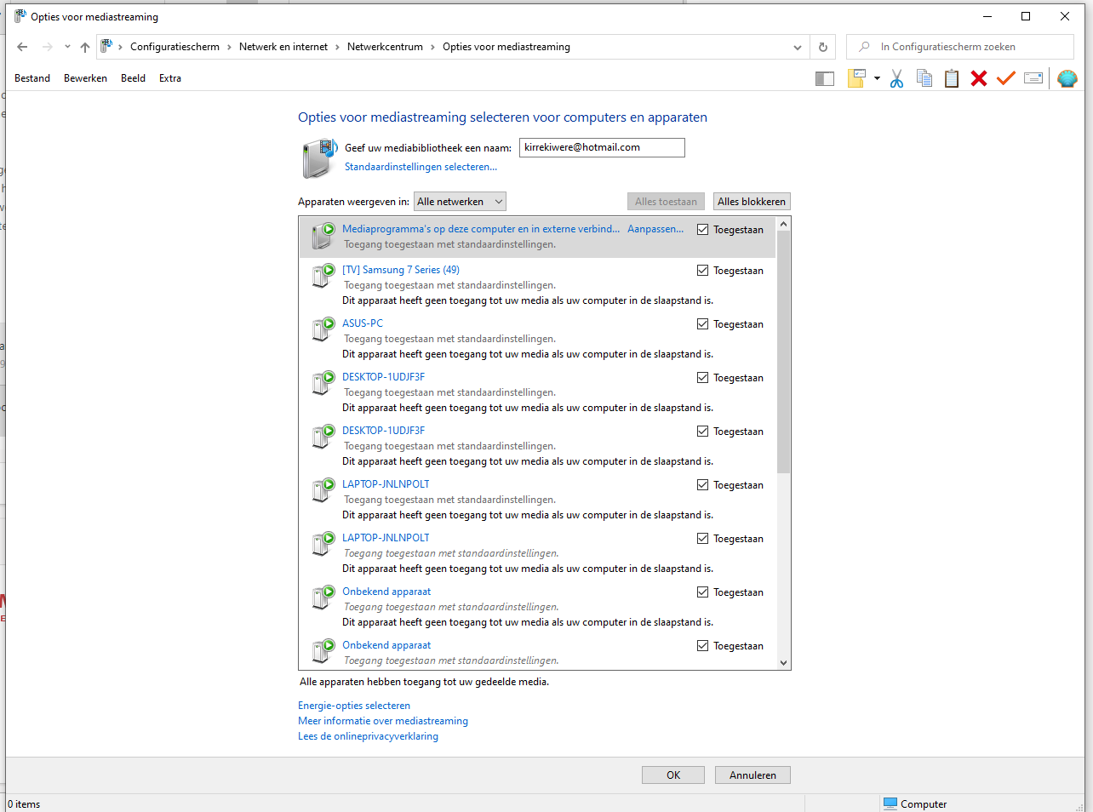Click the orange checkmark icon
Screen dimensions: 1093x812
(x=1006, y=78)
